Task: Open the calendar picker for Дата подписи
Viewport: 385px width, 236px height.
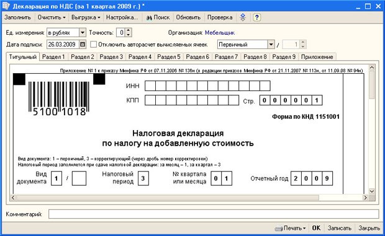Action: coord(83,45)
